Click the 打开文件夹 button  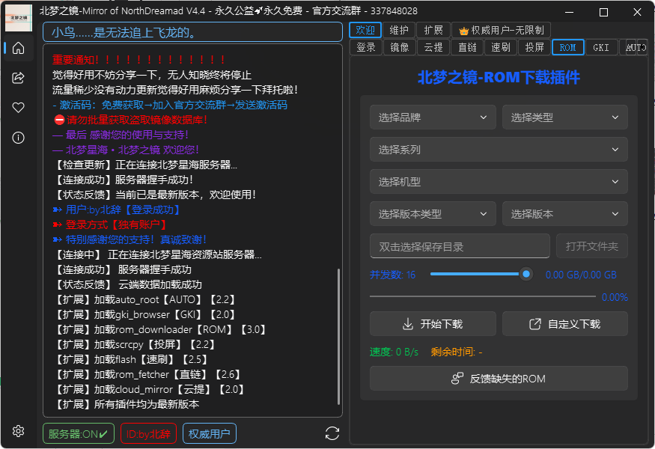tap(591, 245)
